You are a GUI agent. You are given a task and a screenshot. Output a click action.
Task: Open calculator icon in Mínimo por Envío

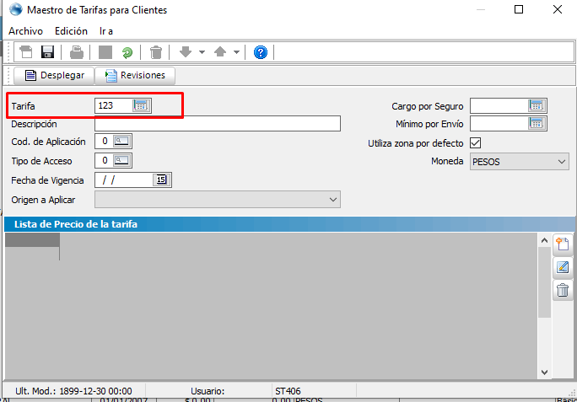[537, 124]
